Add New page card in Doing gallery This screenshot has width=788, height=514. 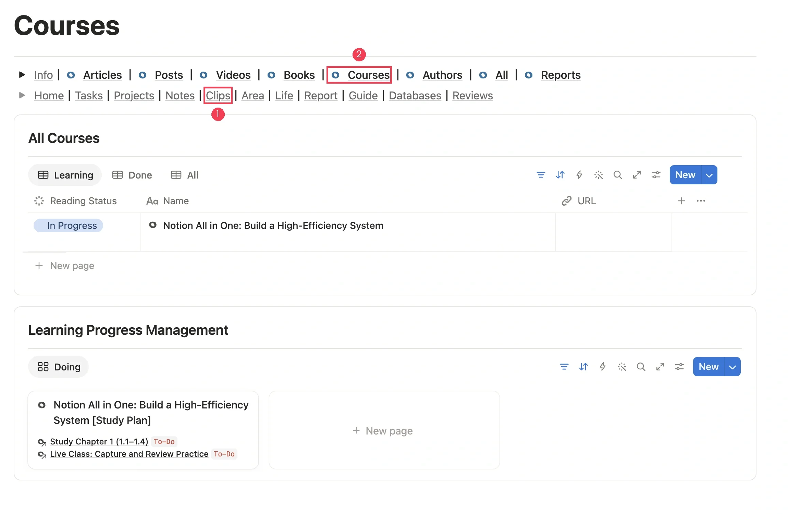[384, 430]
